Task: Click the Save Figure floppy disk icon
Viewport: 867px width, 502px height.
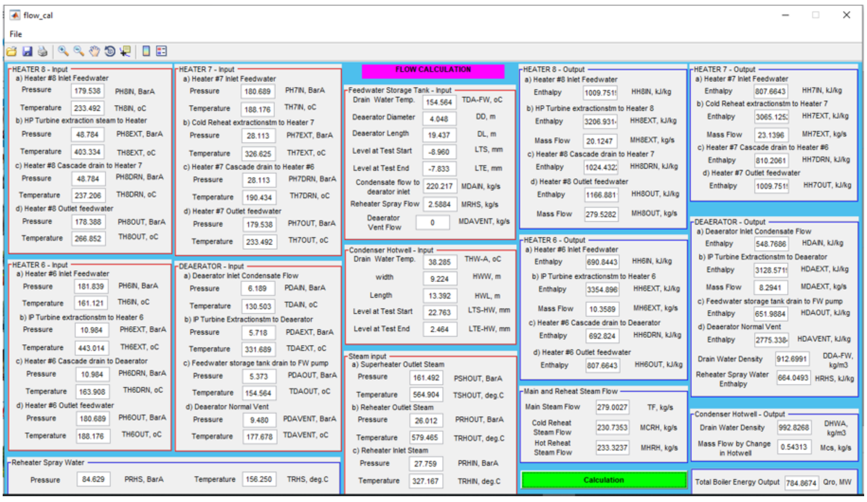Action: 27,51
